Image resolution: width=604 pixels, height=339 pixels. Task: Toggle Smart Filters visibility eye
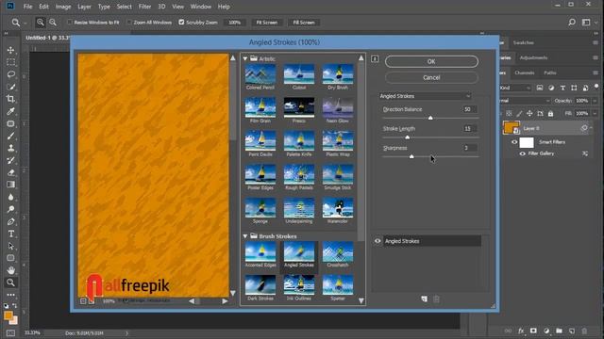click(514, 142)
